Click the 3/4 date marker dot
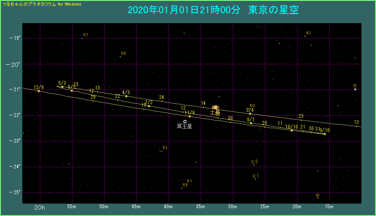The image size is (376, 216). point(250,114)
